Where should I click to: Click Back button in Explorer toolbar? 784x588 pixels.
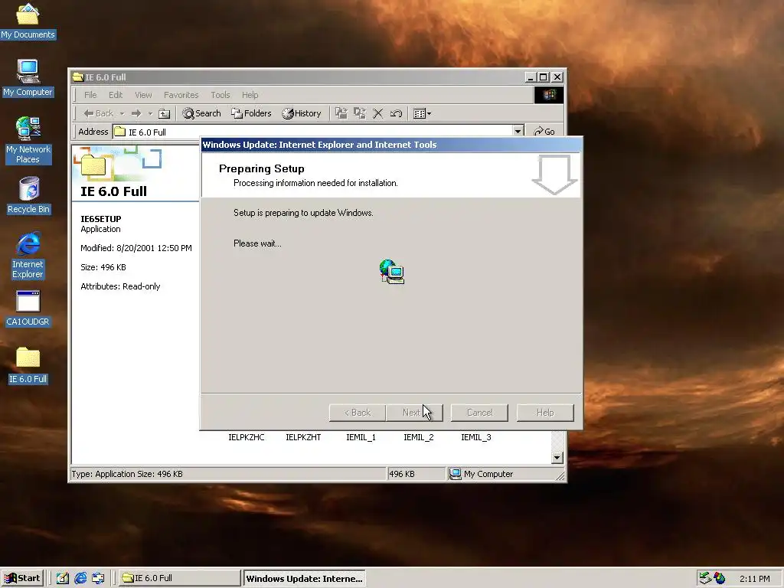99,113
